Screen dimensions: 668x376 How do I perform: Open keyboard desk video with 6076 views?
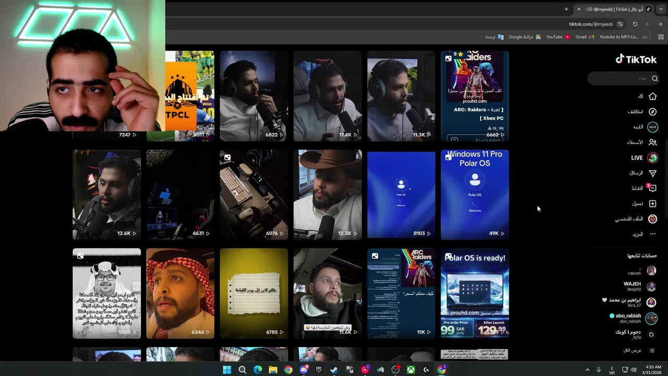254,195
